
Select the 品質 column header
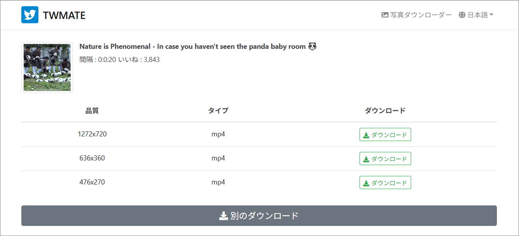tap(92, 110)
